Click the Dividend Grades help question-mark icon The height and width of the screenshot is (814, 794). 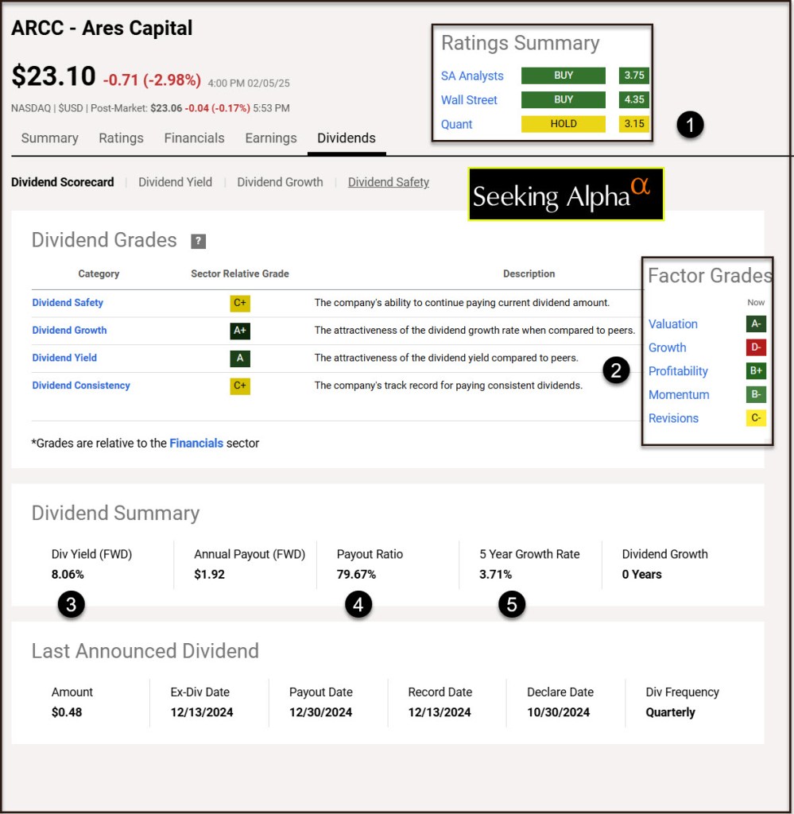point(198,241)
